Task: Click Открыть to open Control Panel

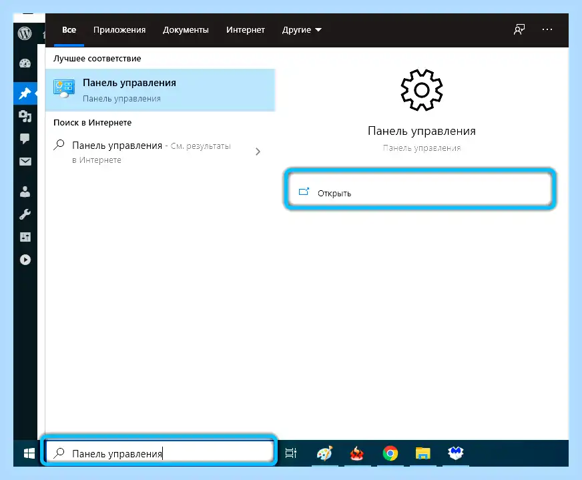Action: (420, 193)
